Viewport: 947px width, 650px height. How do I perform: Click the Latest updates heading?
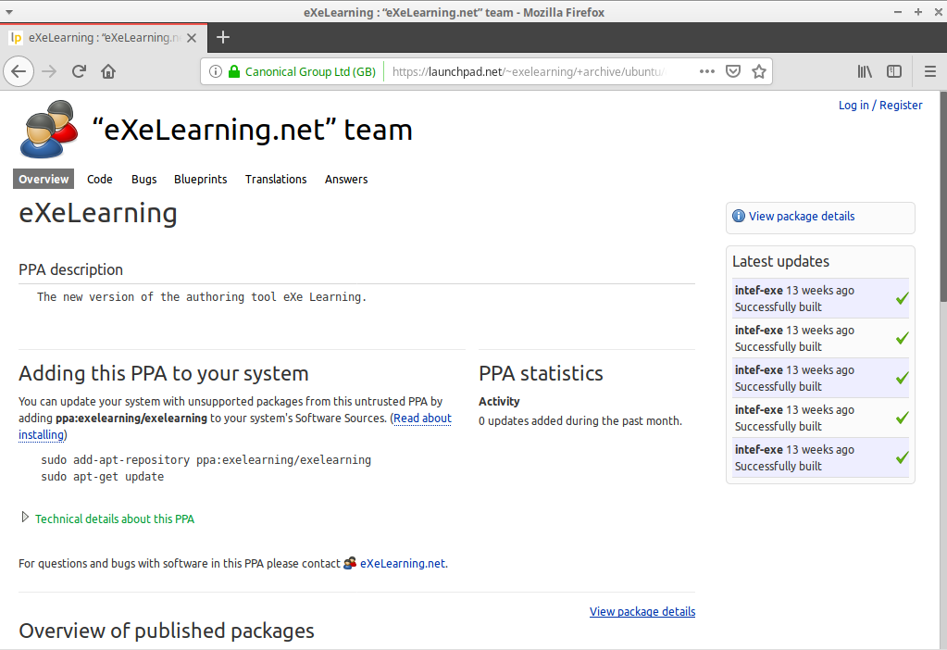point(780,261)
